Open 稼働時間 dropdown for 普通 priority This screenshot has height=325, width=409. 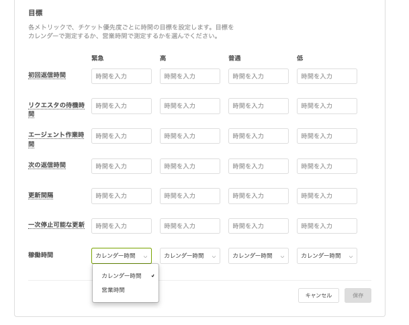[259, 256]
